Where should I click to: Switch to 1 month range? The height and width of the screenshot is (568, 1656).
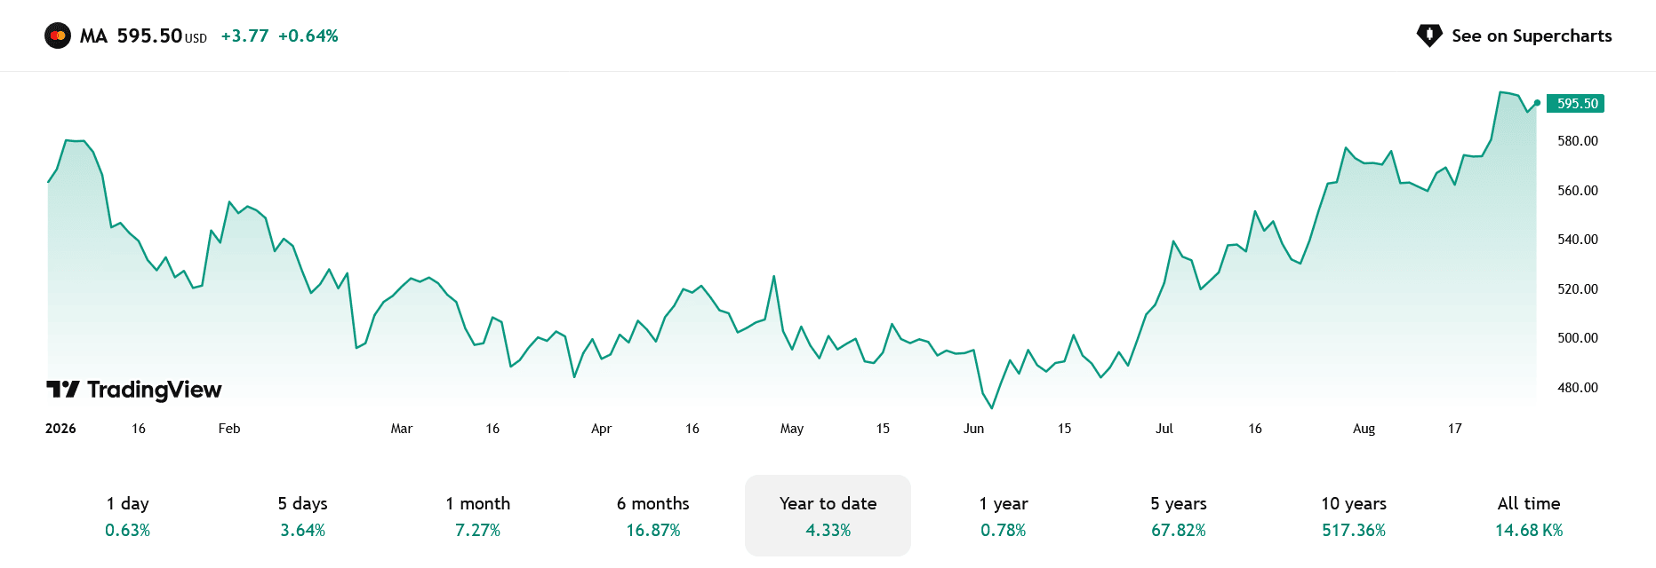click(x=478, y=516)
